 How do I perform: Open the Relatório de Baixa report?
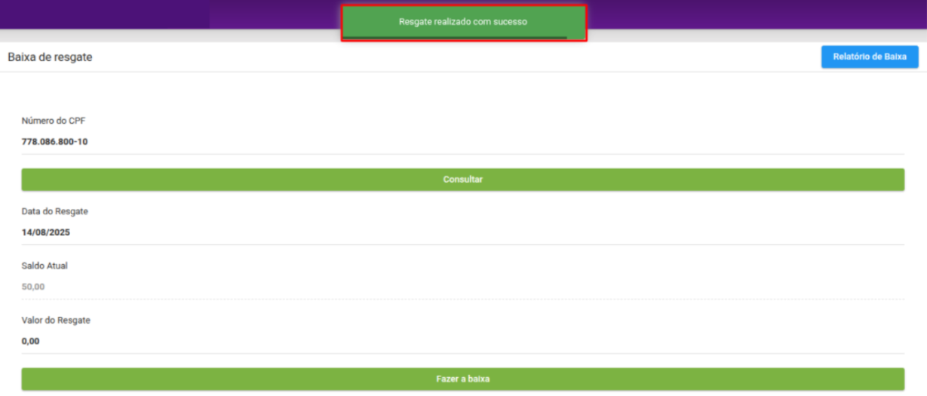click(x=869, y=57)
